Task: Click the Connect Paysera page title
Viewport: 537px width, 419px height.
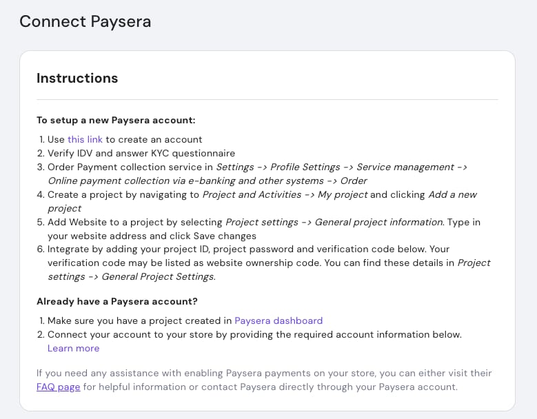Action: pos(85,21)
